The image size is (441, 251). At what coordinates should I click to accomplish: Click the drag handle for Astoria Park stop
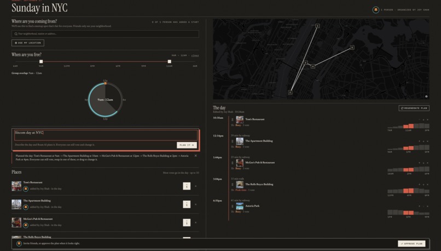click(233, 206)
